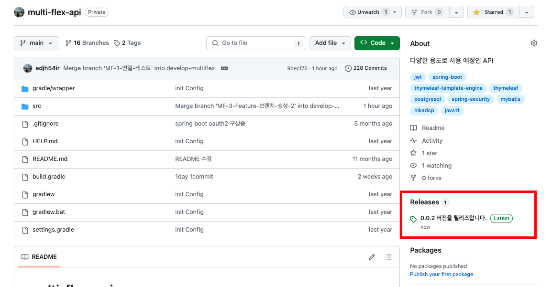
Task: Click the release tag icon for 0.0.2
Action: (x=414, y=219)
